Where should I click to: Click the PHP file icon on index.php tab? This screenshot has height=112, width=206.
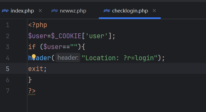tap(5, 11)
